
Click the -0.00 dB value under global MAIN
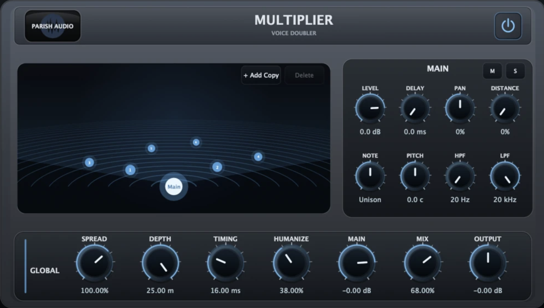coord(357,290)
